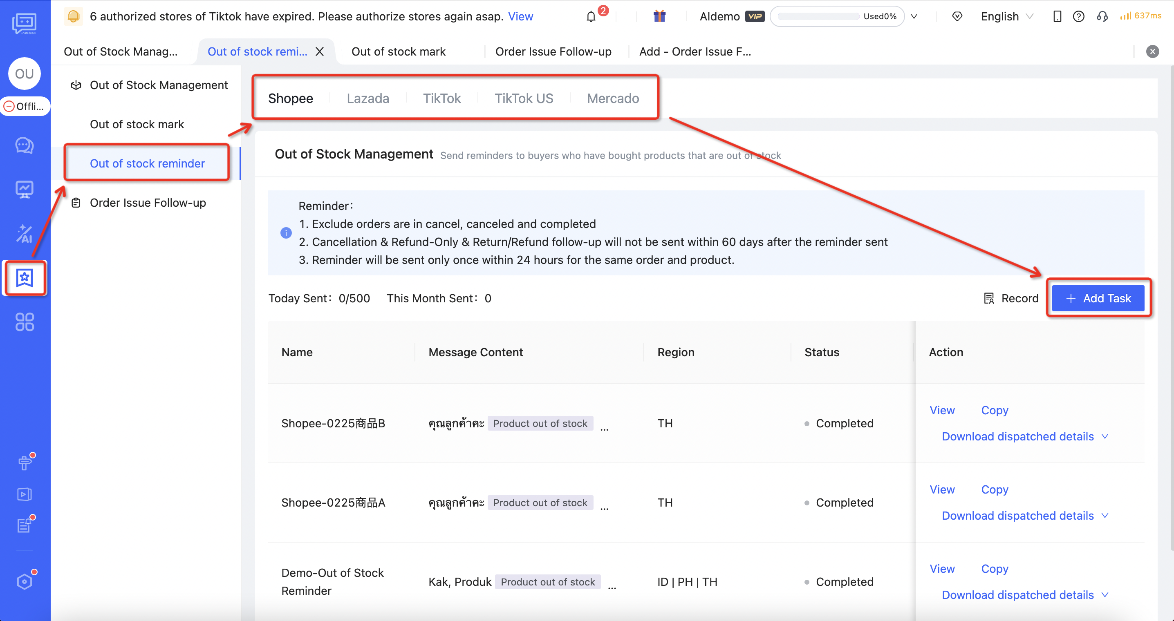Close the Out of stock reminder tab

click(x=320, y=51)
